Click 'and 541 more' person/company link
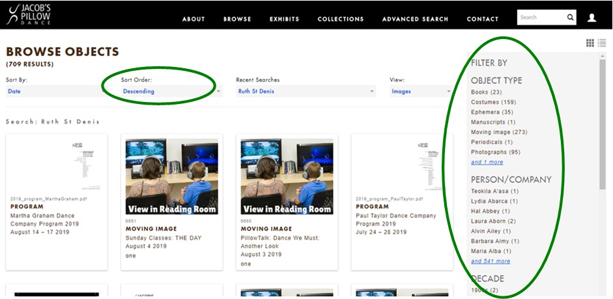 pos(491,261)
